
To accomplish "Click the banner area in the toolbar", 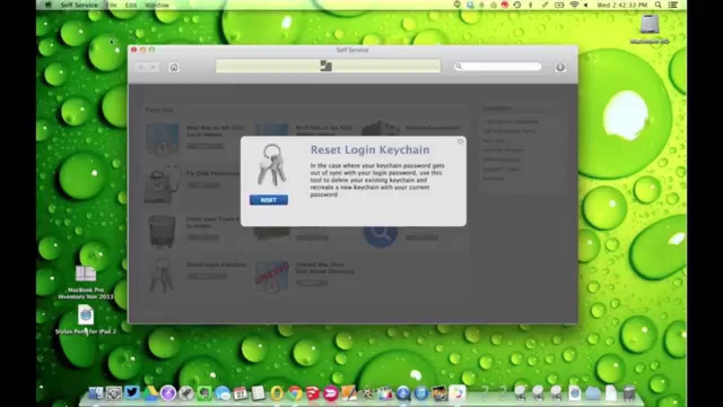I will coord(328,66).
